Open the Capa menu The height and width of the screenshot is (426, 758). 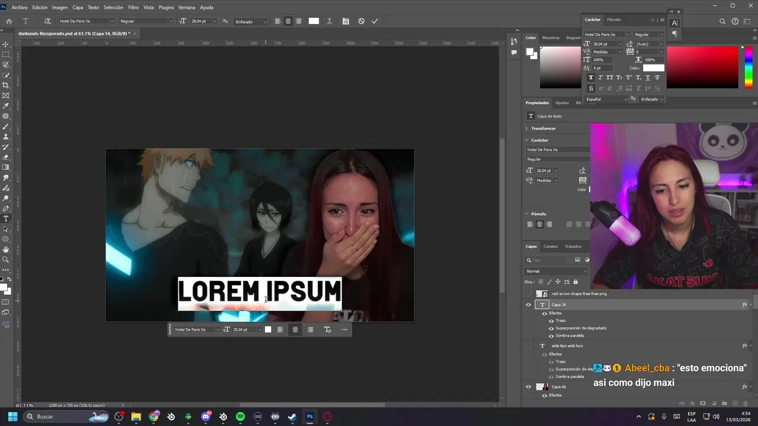78,7
